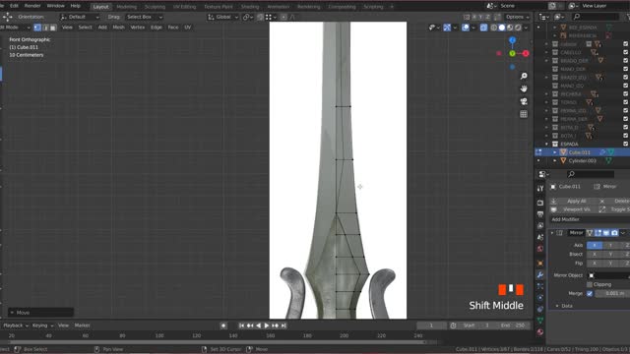This screenshot has width=630, height=354.
Task: Switch orthographic perspective grid icon
Action: 524,114
